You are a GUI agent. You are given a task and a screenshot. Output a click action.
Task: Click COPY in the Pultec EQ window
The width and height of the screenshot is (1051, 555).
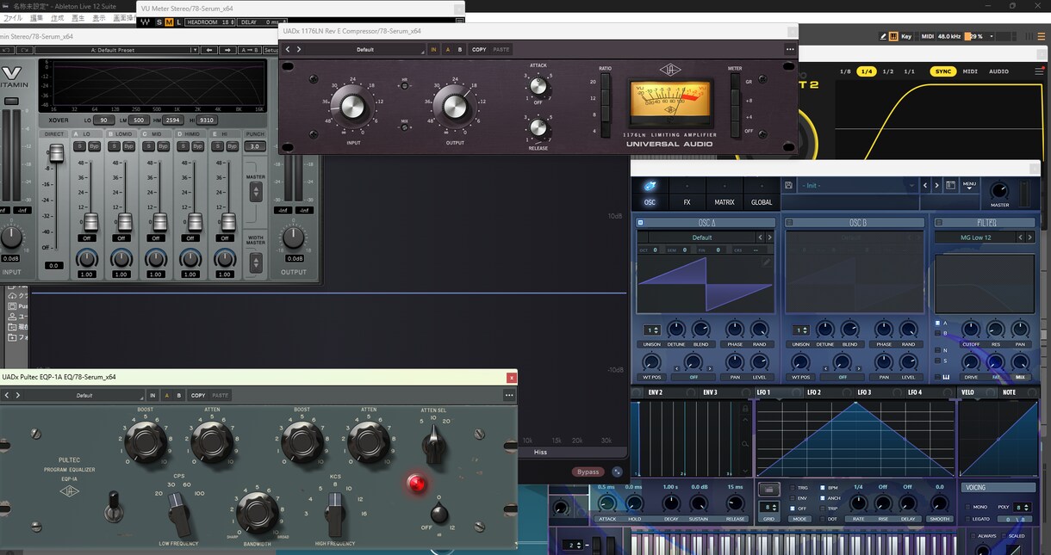coord(198,396)
